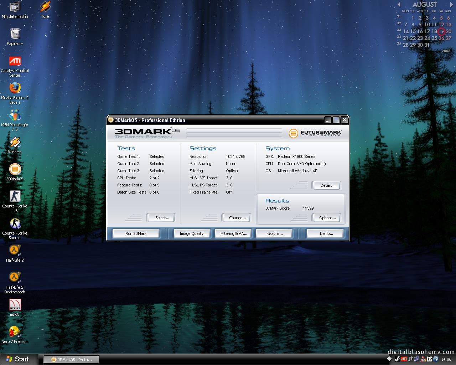Click Run 3DMark button
Screen dimensions: 456x365
tap(136, 233)
